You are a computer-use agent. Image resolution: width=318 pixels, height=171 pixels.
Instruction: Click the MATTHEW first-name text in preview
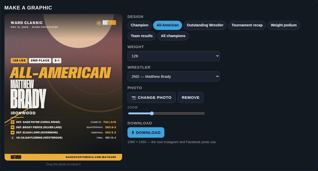(x=22, y=84)
